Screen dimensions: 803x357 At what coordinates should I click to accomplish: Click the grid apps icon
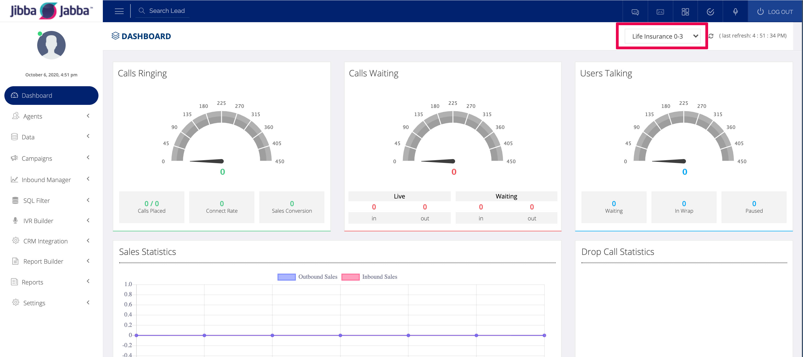pos(685,12)
